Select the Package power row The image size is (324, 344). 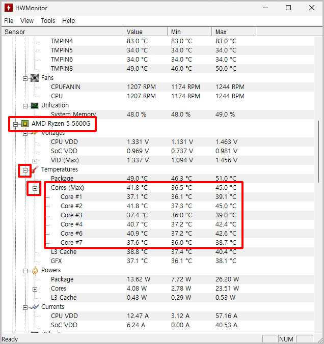coord(182,279)
